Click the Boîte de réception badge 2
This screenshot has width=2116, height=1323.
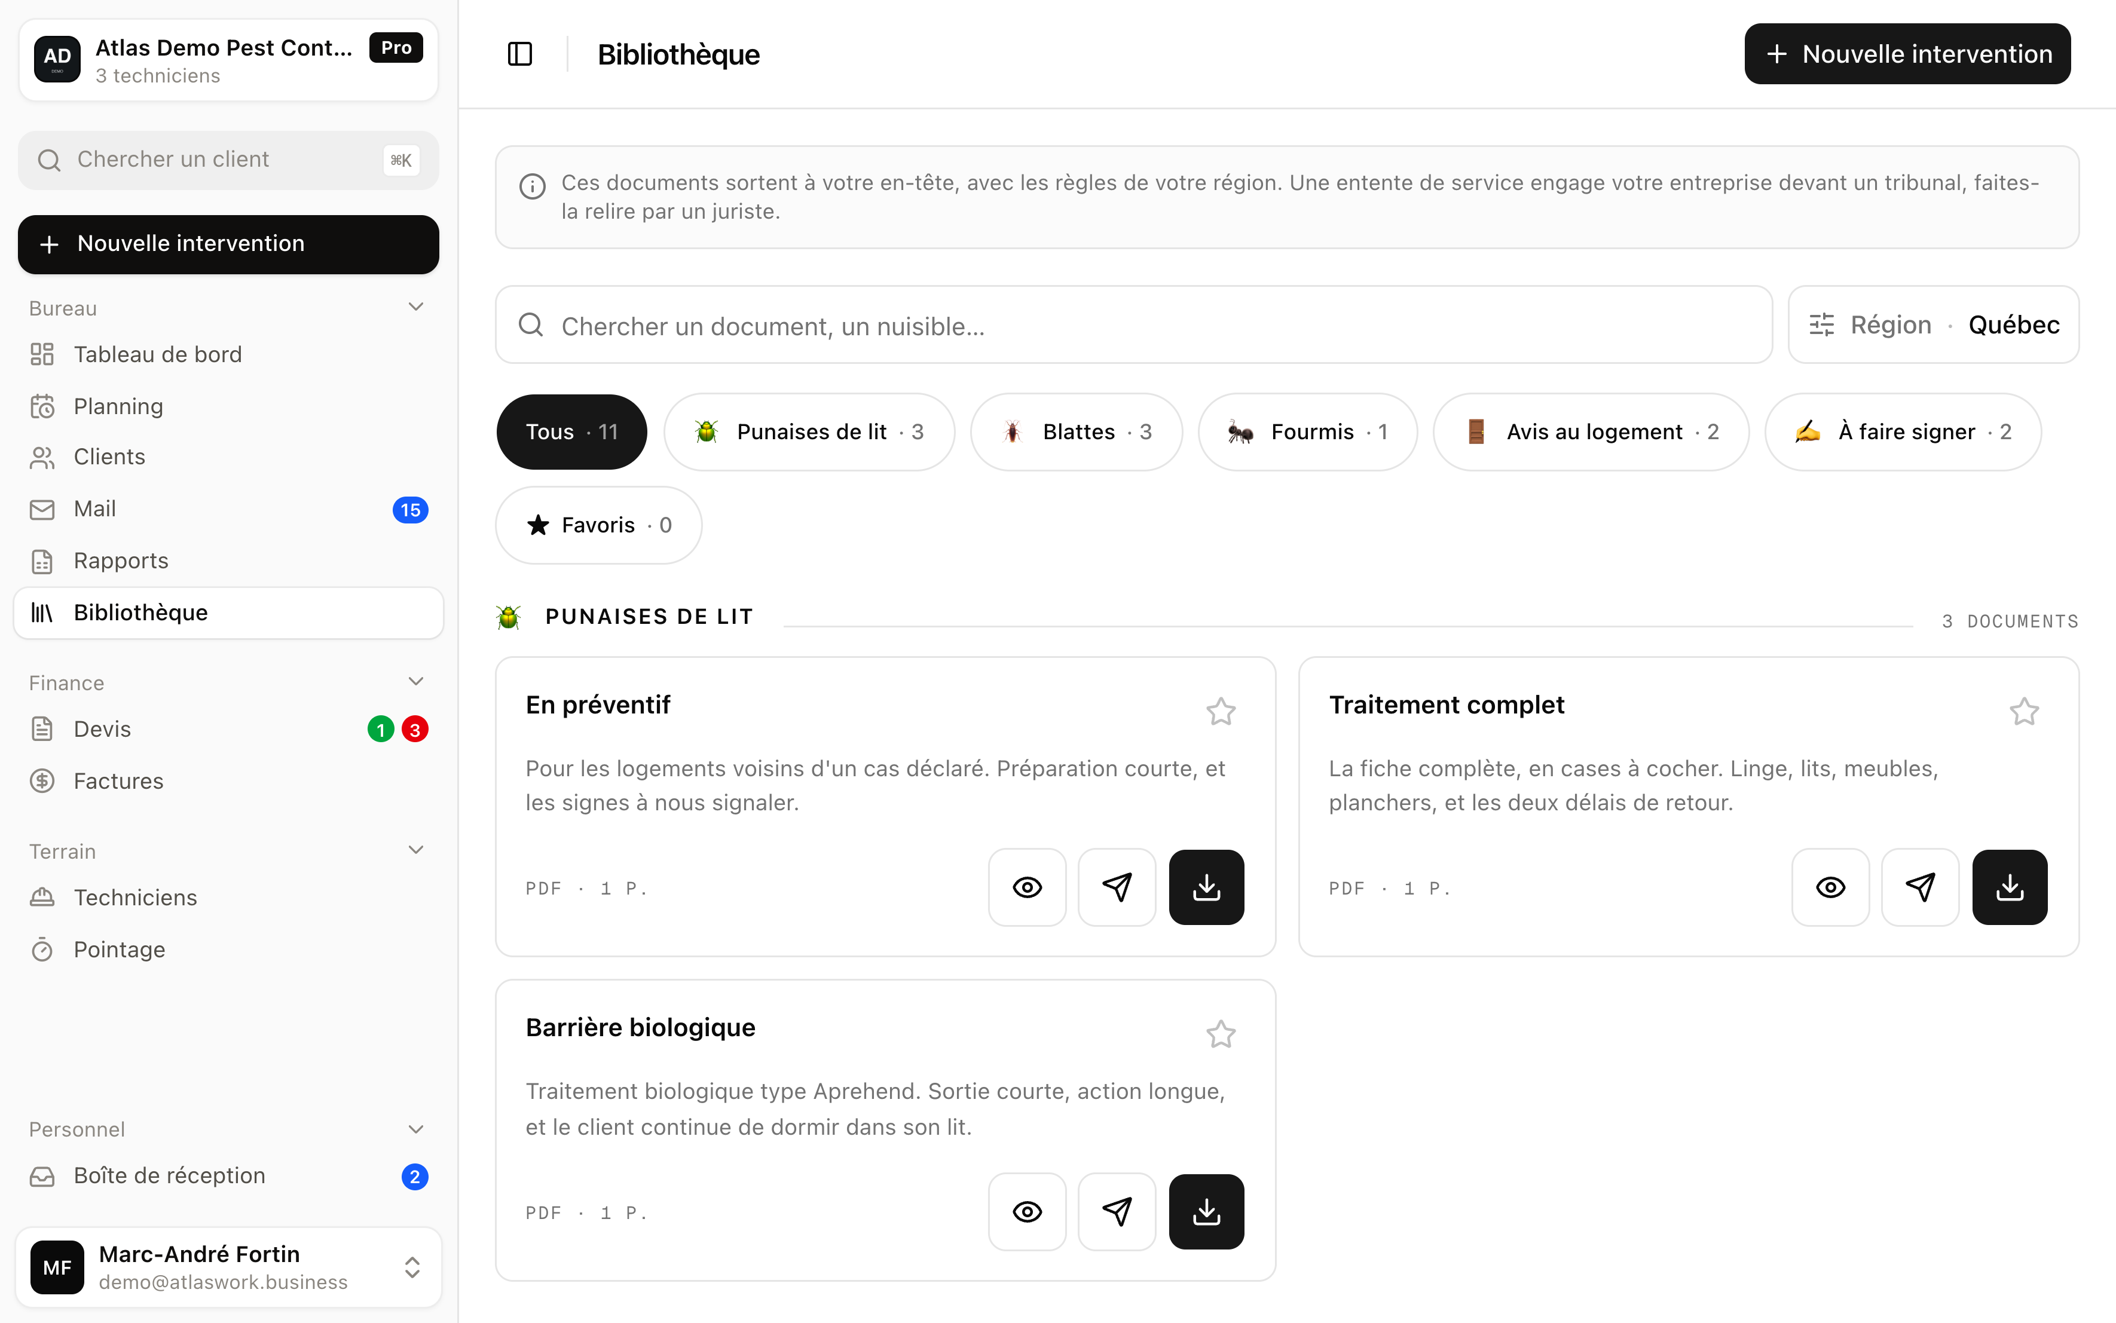tap(415, 1177)
